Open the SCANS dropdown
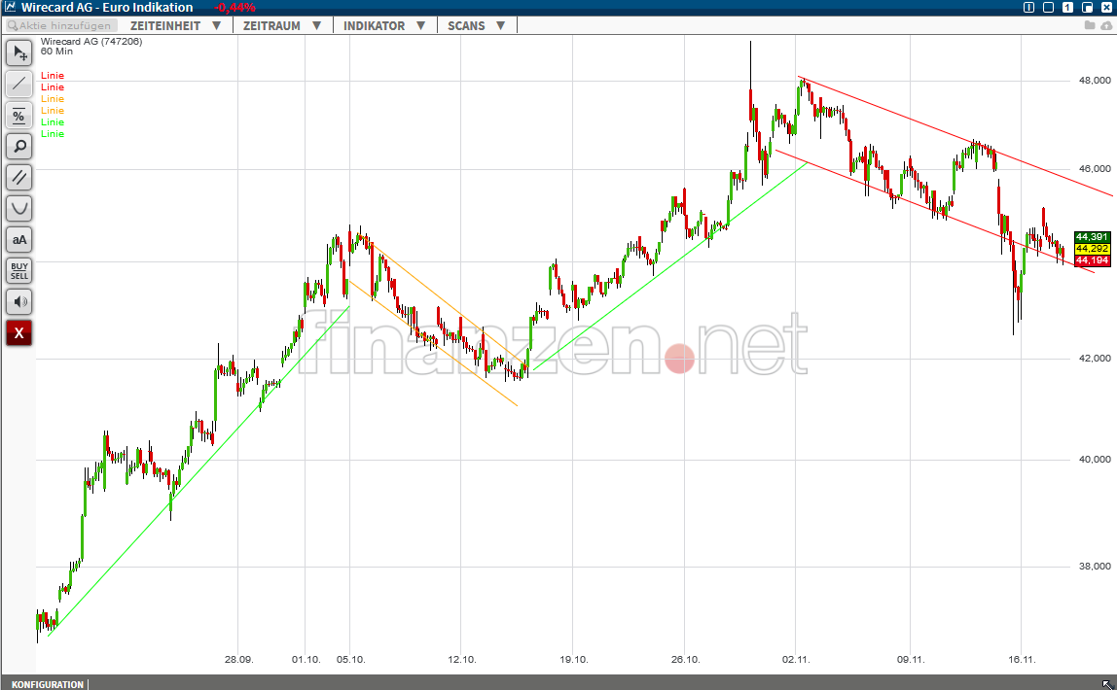The width and height of the screenshot is (1117, 690). pyautogui.click(x=476, y=25)
